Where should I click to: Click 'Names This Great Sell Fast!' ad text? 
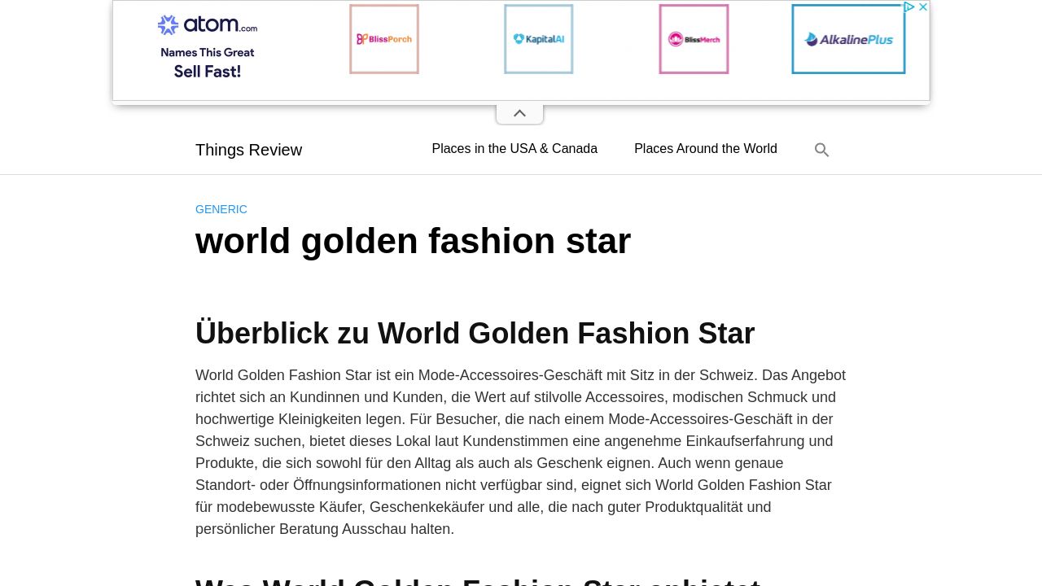coord(208,62)
